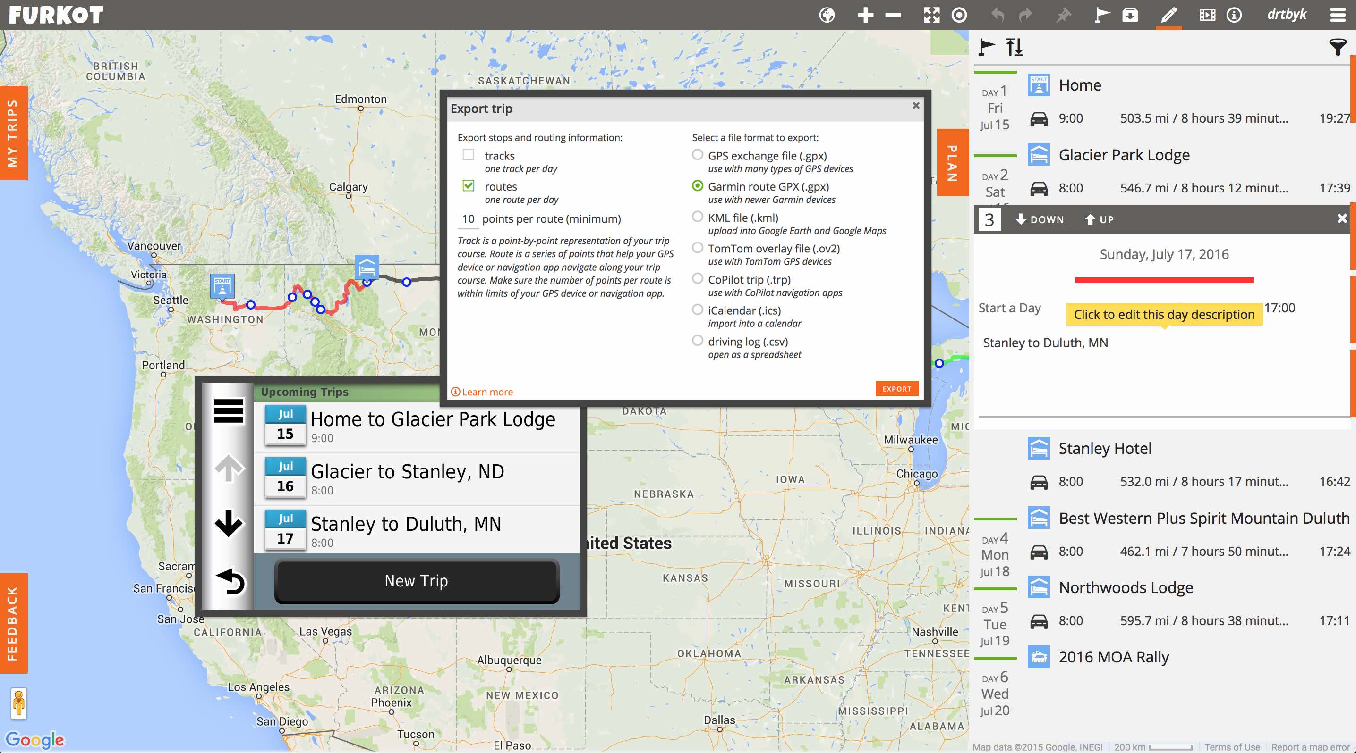The width and height of the screenshot is (1356, 753).
Task: Click the film slideshow icon
Action: (x=1207, y=15)
